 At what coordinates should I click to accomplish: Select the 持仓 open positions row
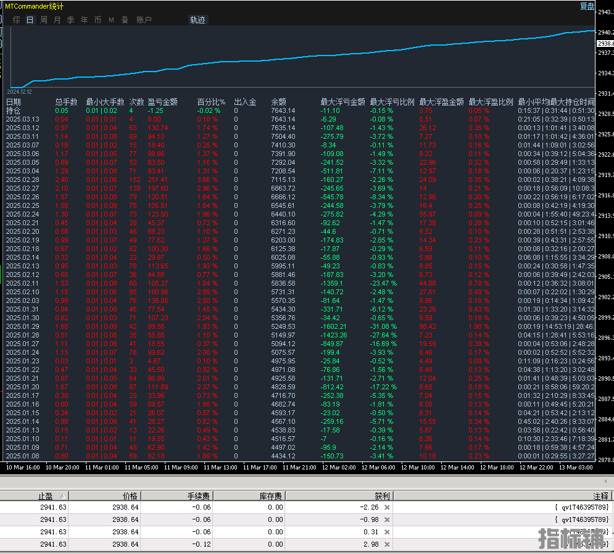pyautogui.click(x=300, y=111)
